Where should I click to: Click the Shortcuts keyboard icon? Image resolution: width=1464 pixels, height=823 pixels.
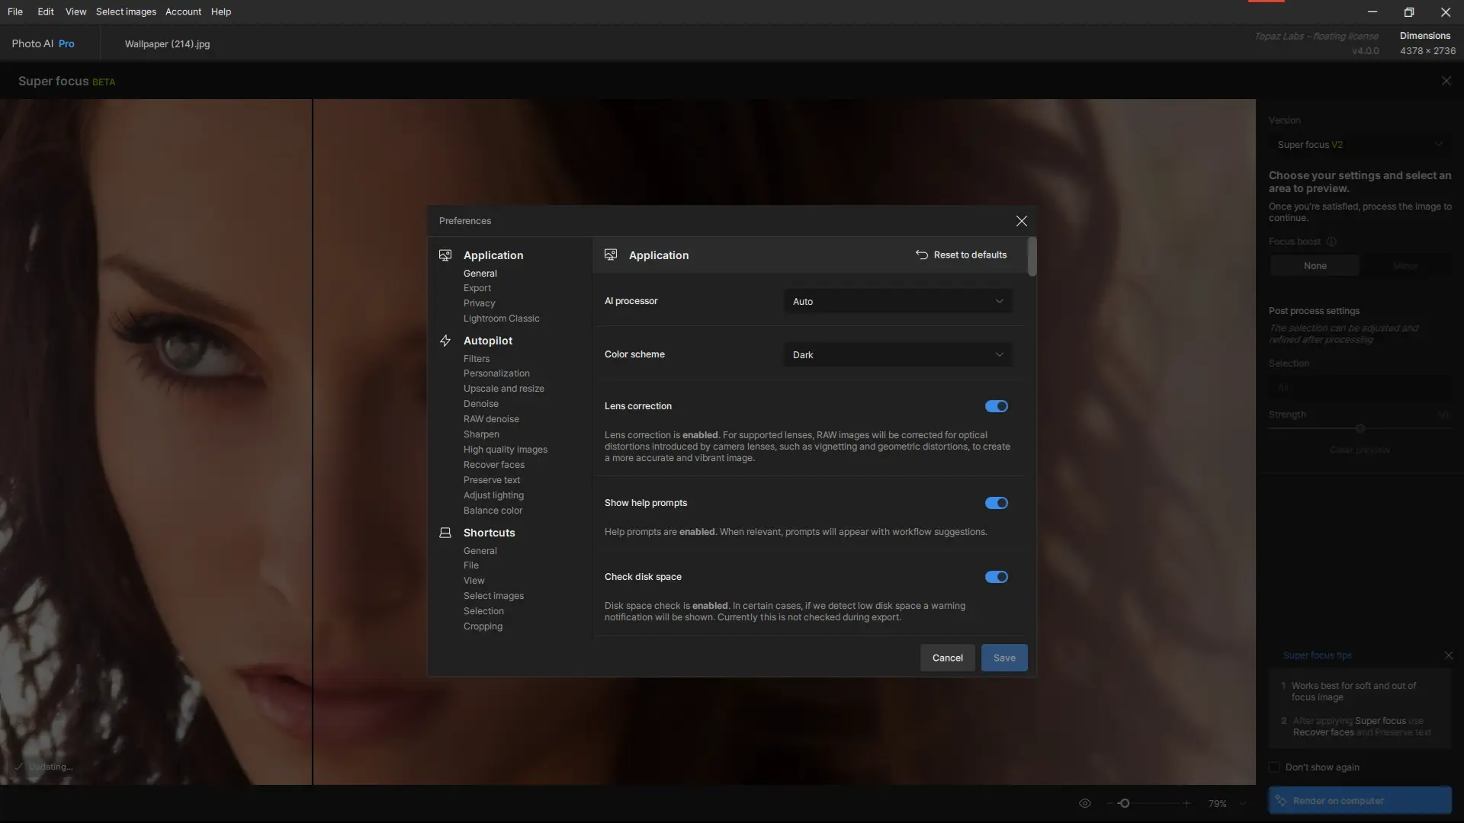coord(445,533)
